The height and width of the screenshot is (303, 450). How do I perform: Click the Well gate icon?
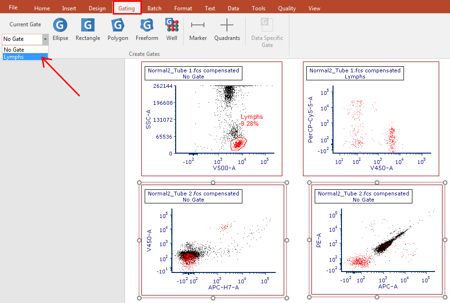pyautogui.click(x=172, y=29)
